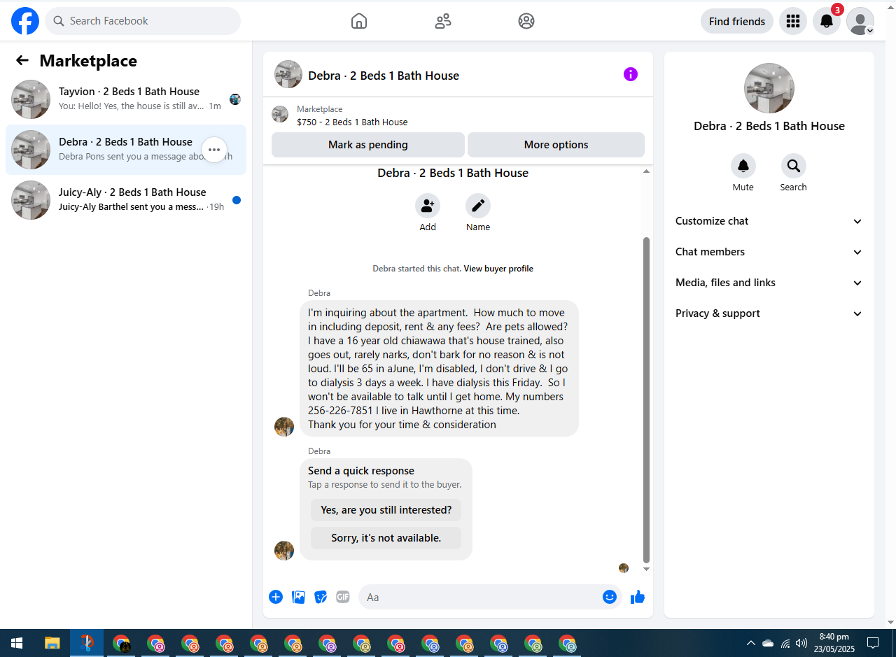Open the Groups icon in top navigation
Image resolution: width=896 pixels, height=657 pixels.
[526, 21]
